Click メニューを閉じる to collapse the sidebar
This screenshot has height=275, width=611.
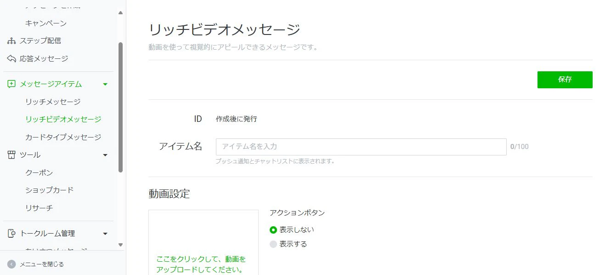tap(42, 264)
